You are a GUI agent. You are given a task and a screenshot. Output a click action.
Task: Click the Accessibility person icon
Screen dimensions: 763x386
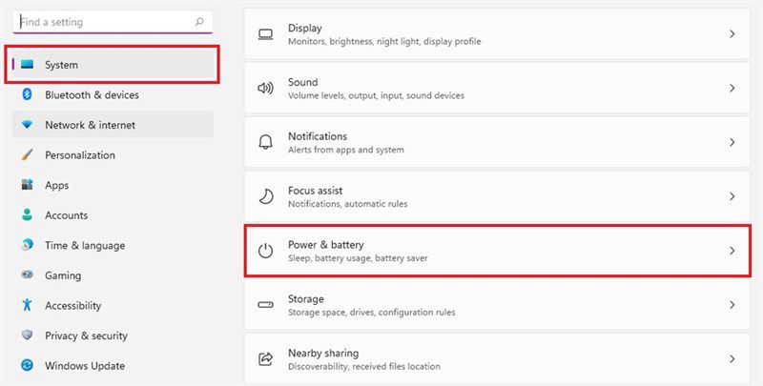coord(28,305)
